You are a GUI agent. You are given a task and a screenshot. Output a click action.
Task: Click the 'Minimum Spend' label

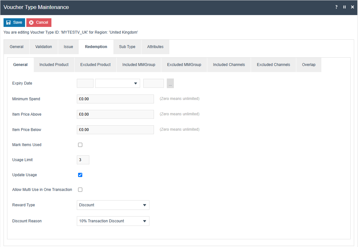[26, 99]
